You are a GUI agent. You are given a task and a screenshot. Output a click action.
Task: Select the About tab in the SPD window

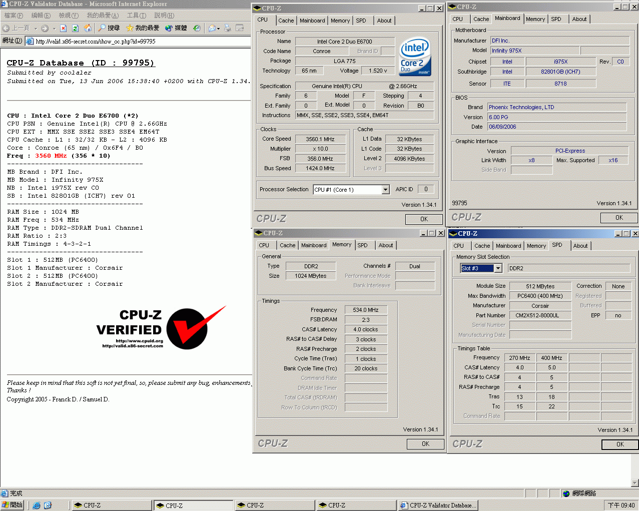[580, 246]
